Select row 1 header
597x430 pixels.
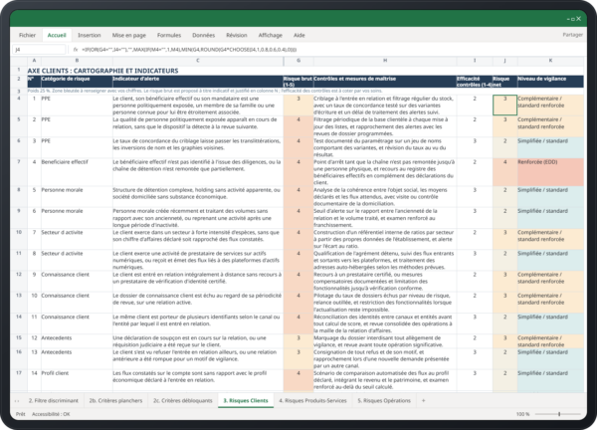18,70
